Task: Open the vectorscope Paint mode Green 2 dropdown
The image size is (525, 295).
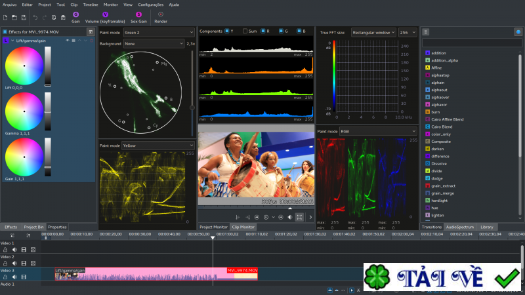Action: (159, 31)
